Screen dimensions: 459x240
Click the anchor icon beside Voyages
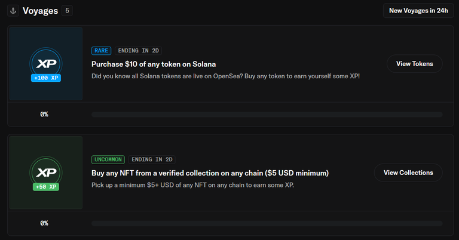click(x=13, y=11)
